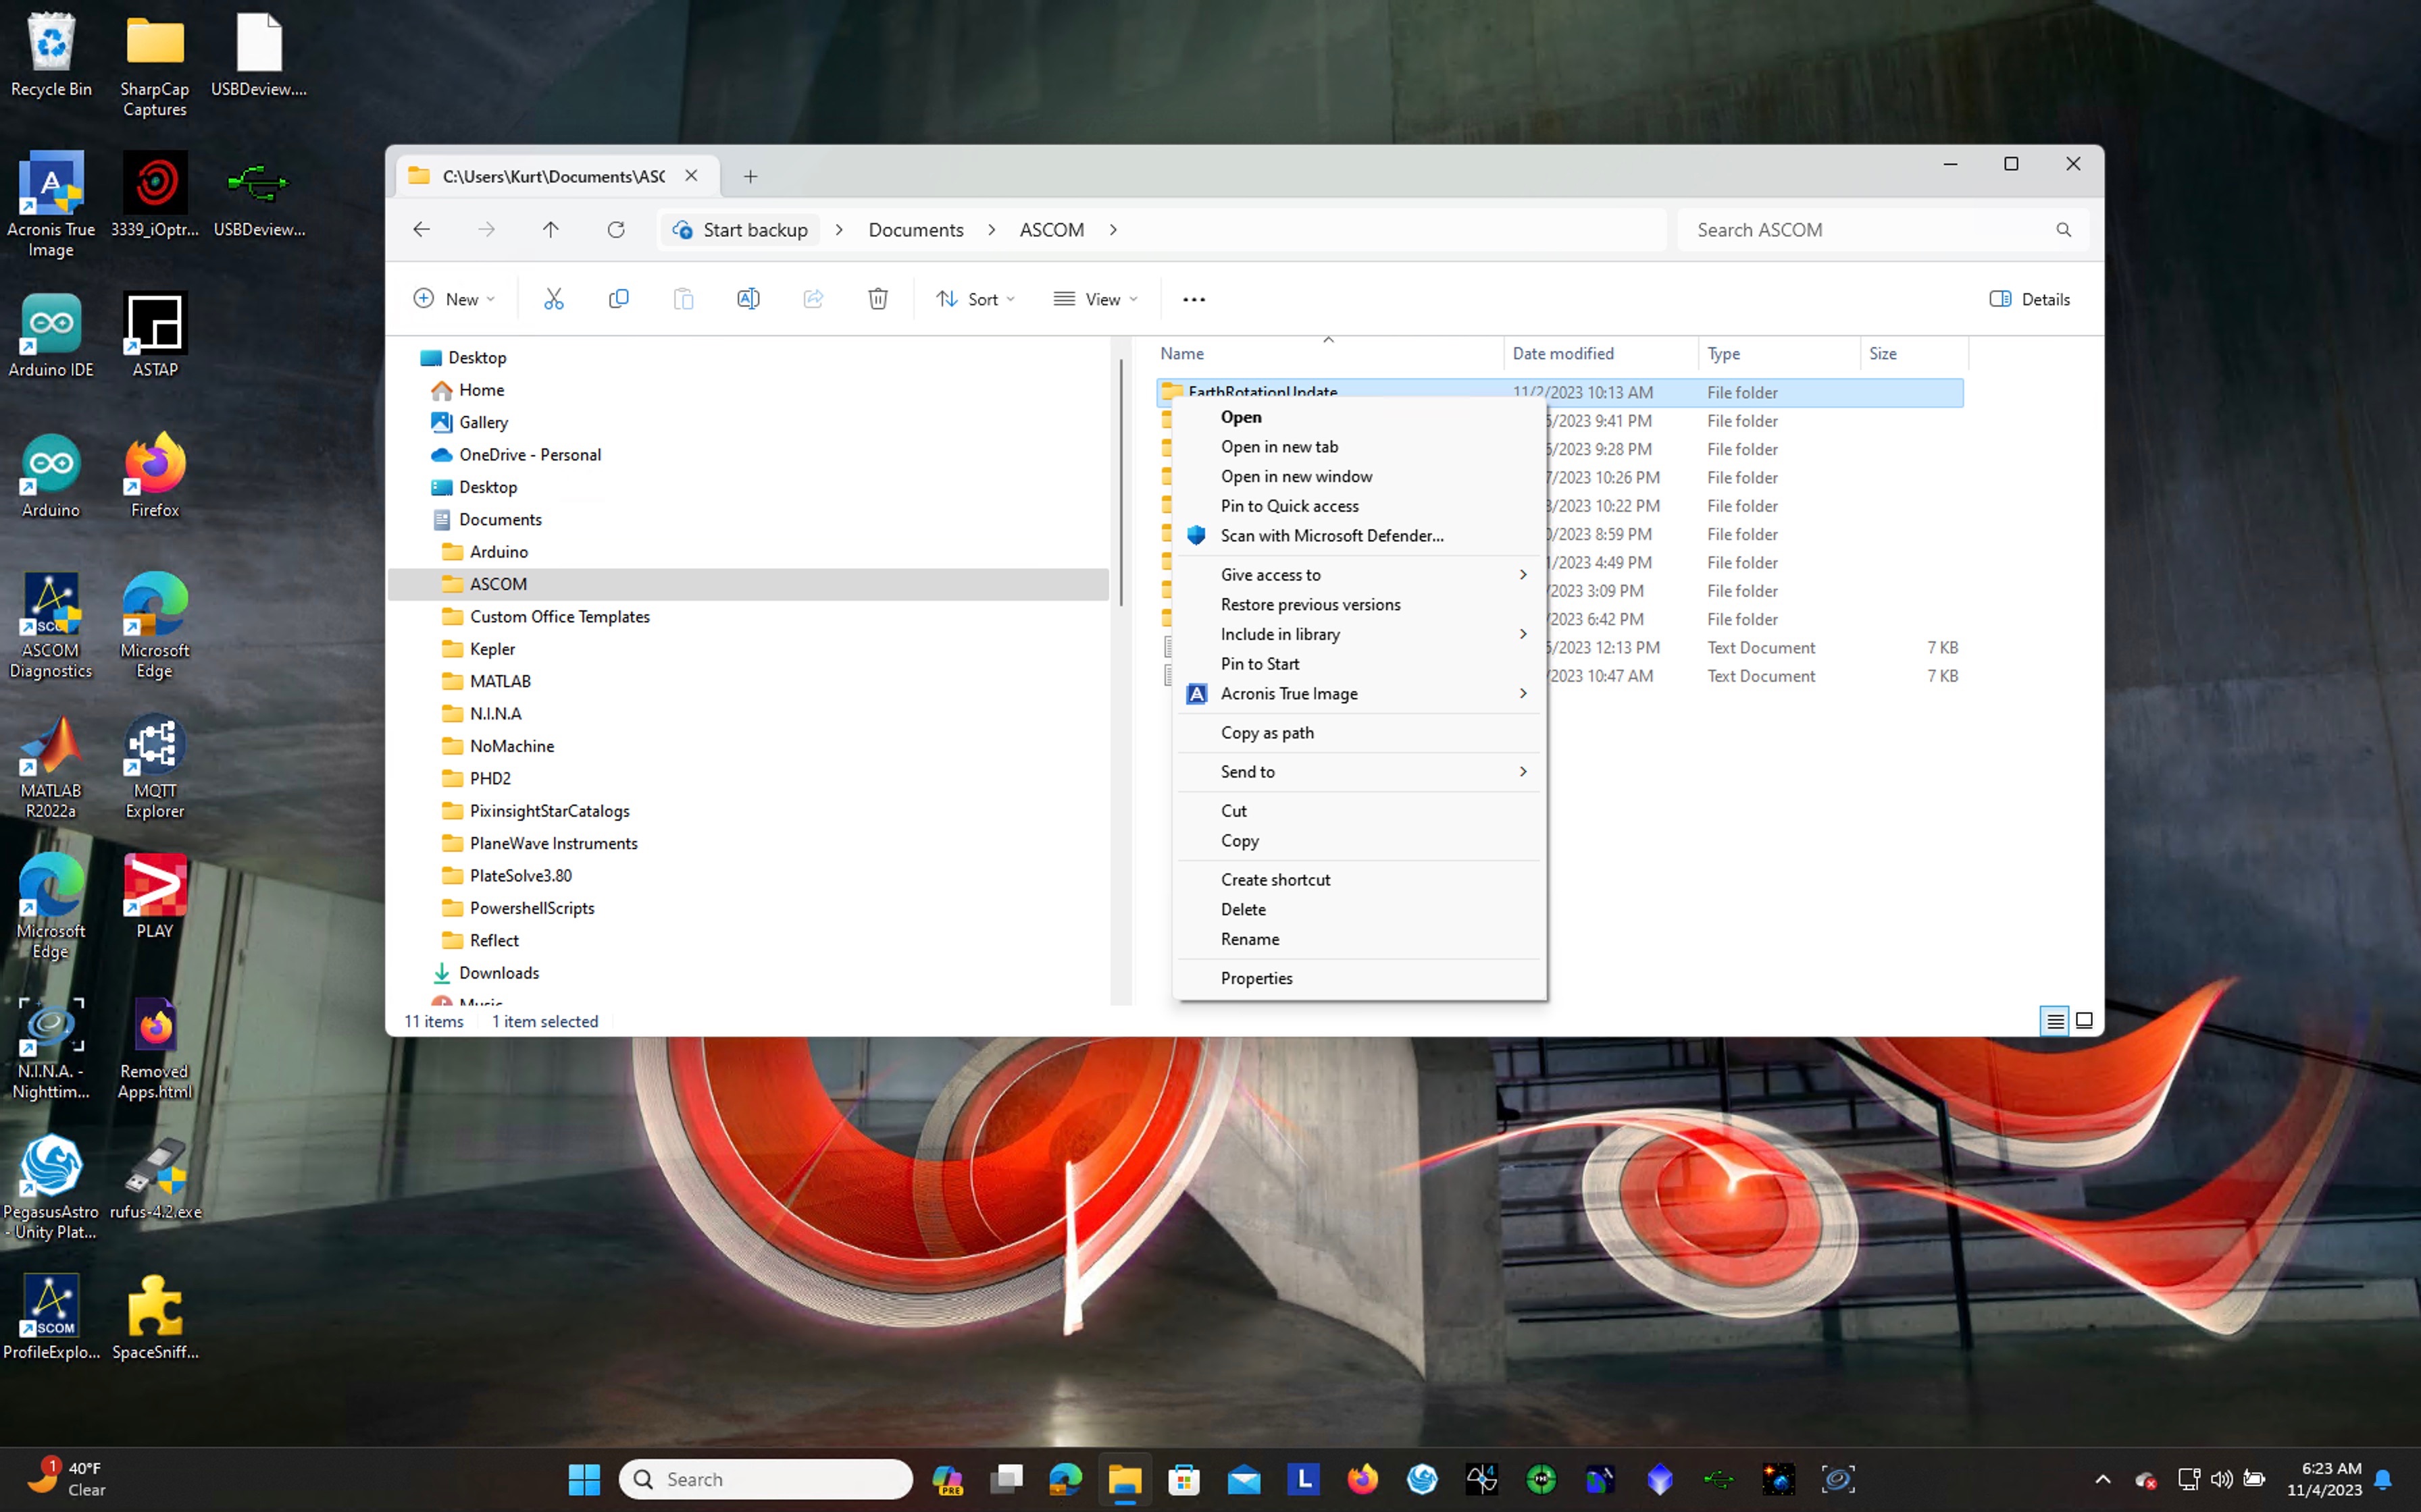The width and height of the screenshot is (2421, 1512).
Task: Open the View dropdown
Action: coord(1096,299)
